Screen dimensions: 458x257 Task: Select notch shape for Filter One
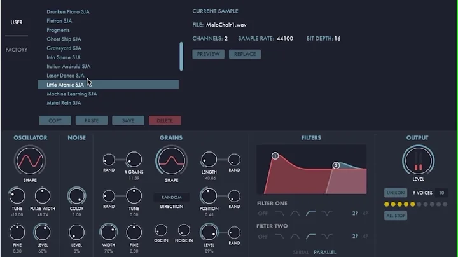(326, 214)
